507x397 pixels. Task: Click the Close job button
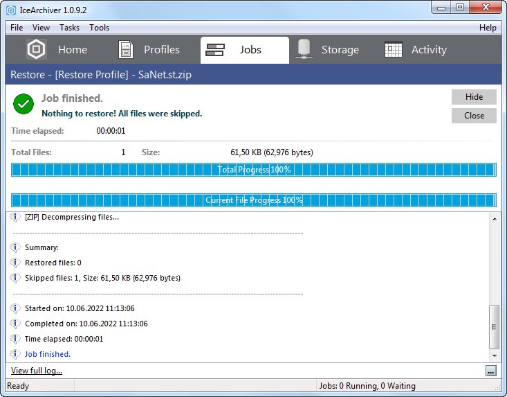(474, 116)
